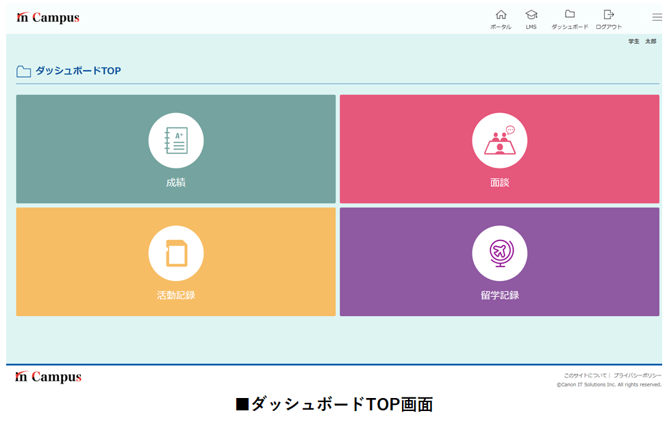Image resolution: width=669 pixels, height=422 pixels.
Task: Open LMS via graduation cap icon
Action: pos(531,14)
